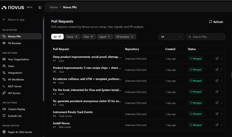Open PR #4 external link icon

click(217, 92)
